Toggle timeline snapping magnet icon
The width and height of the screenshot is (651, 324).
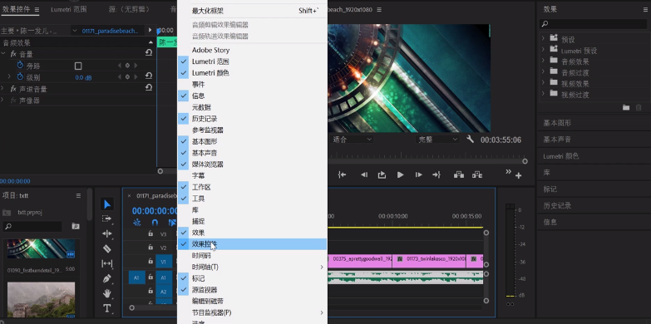155,223
